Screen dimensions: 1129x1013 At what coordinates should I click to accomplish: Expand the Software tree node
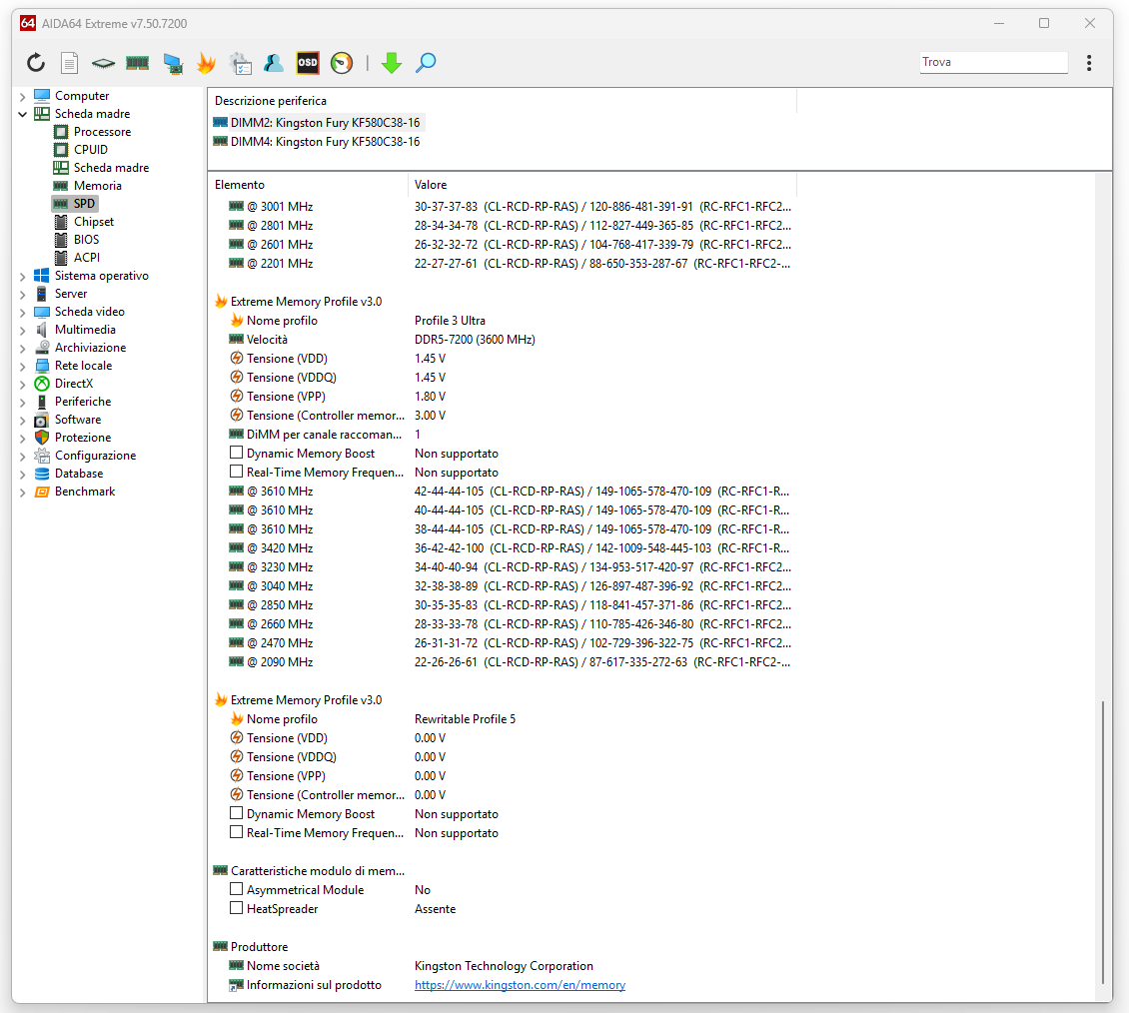click(x=22, y=421)
